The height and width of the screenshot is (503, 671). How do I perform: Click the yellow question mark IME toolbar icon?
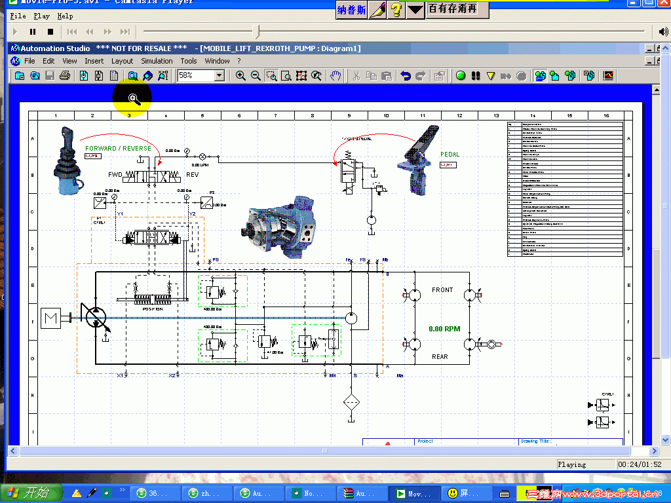(396, 9)
